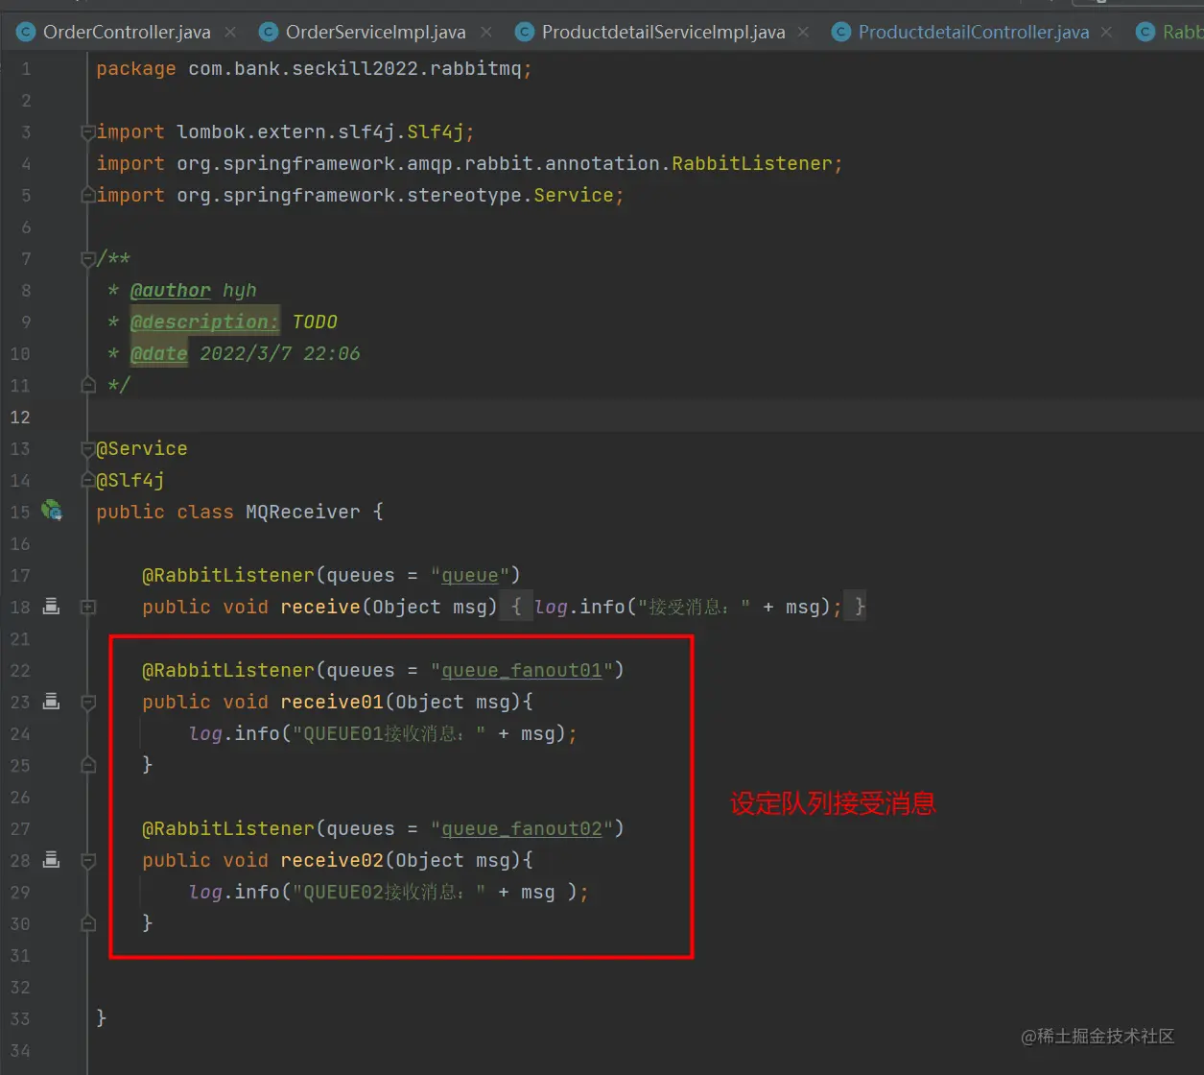Click the fold marker beside @Slf4j on line 14
The height and width of the screenshot is (1075, 1204).
tap(88, 480)
